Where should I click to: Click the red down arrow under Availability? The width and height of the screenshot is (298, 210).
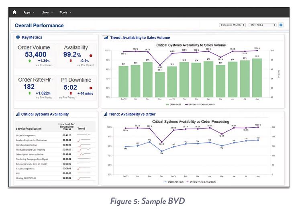pyautogui.click(x=71, y=61)
